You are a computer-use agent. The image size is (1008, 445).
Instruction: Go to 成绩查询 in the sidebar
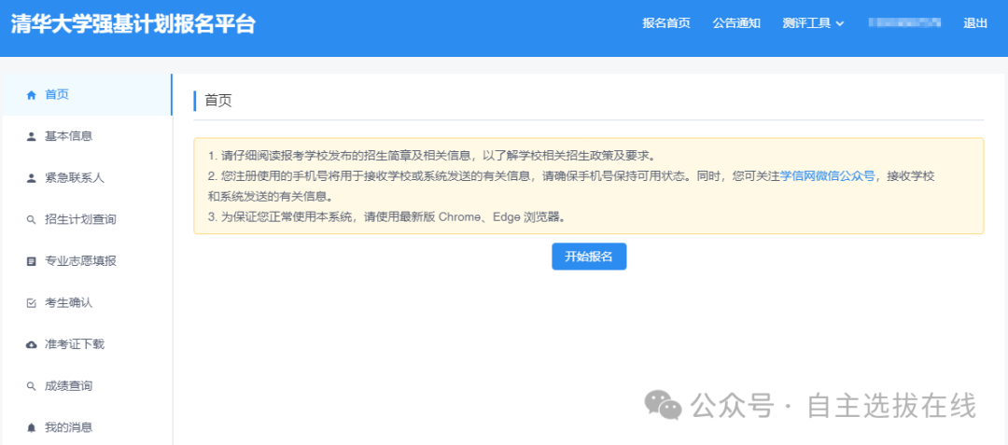pos(87,386)
